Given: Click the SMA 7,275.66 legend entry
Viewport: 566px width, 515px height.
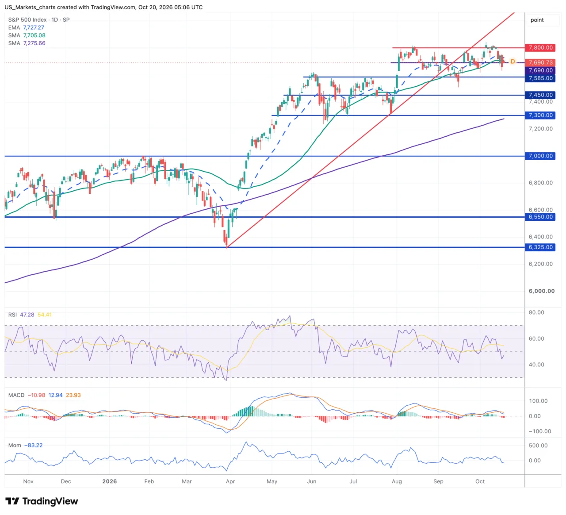Looking at the screenshot, I should (x=27, y=43).
